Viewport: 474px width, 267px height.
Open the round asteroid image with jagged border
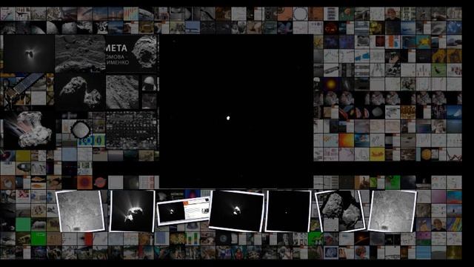81,130
